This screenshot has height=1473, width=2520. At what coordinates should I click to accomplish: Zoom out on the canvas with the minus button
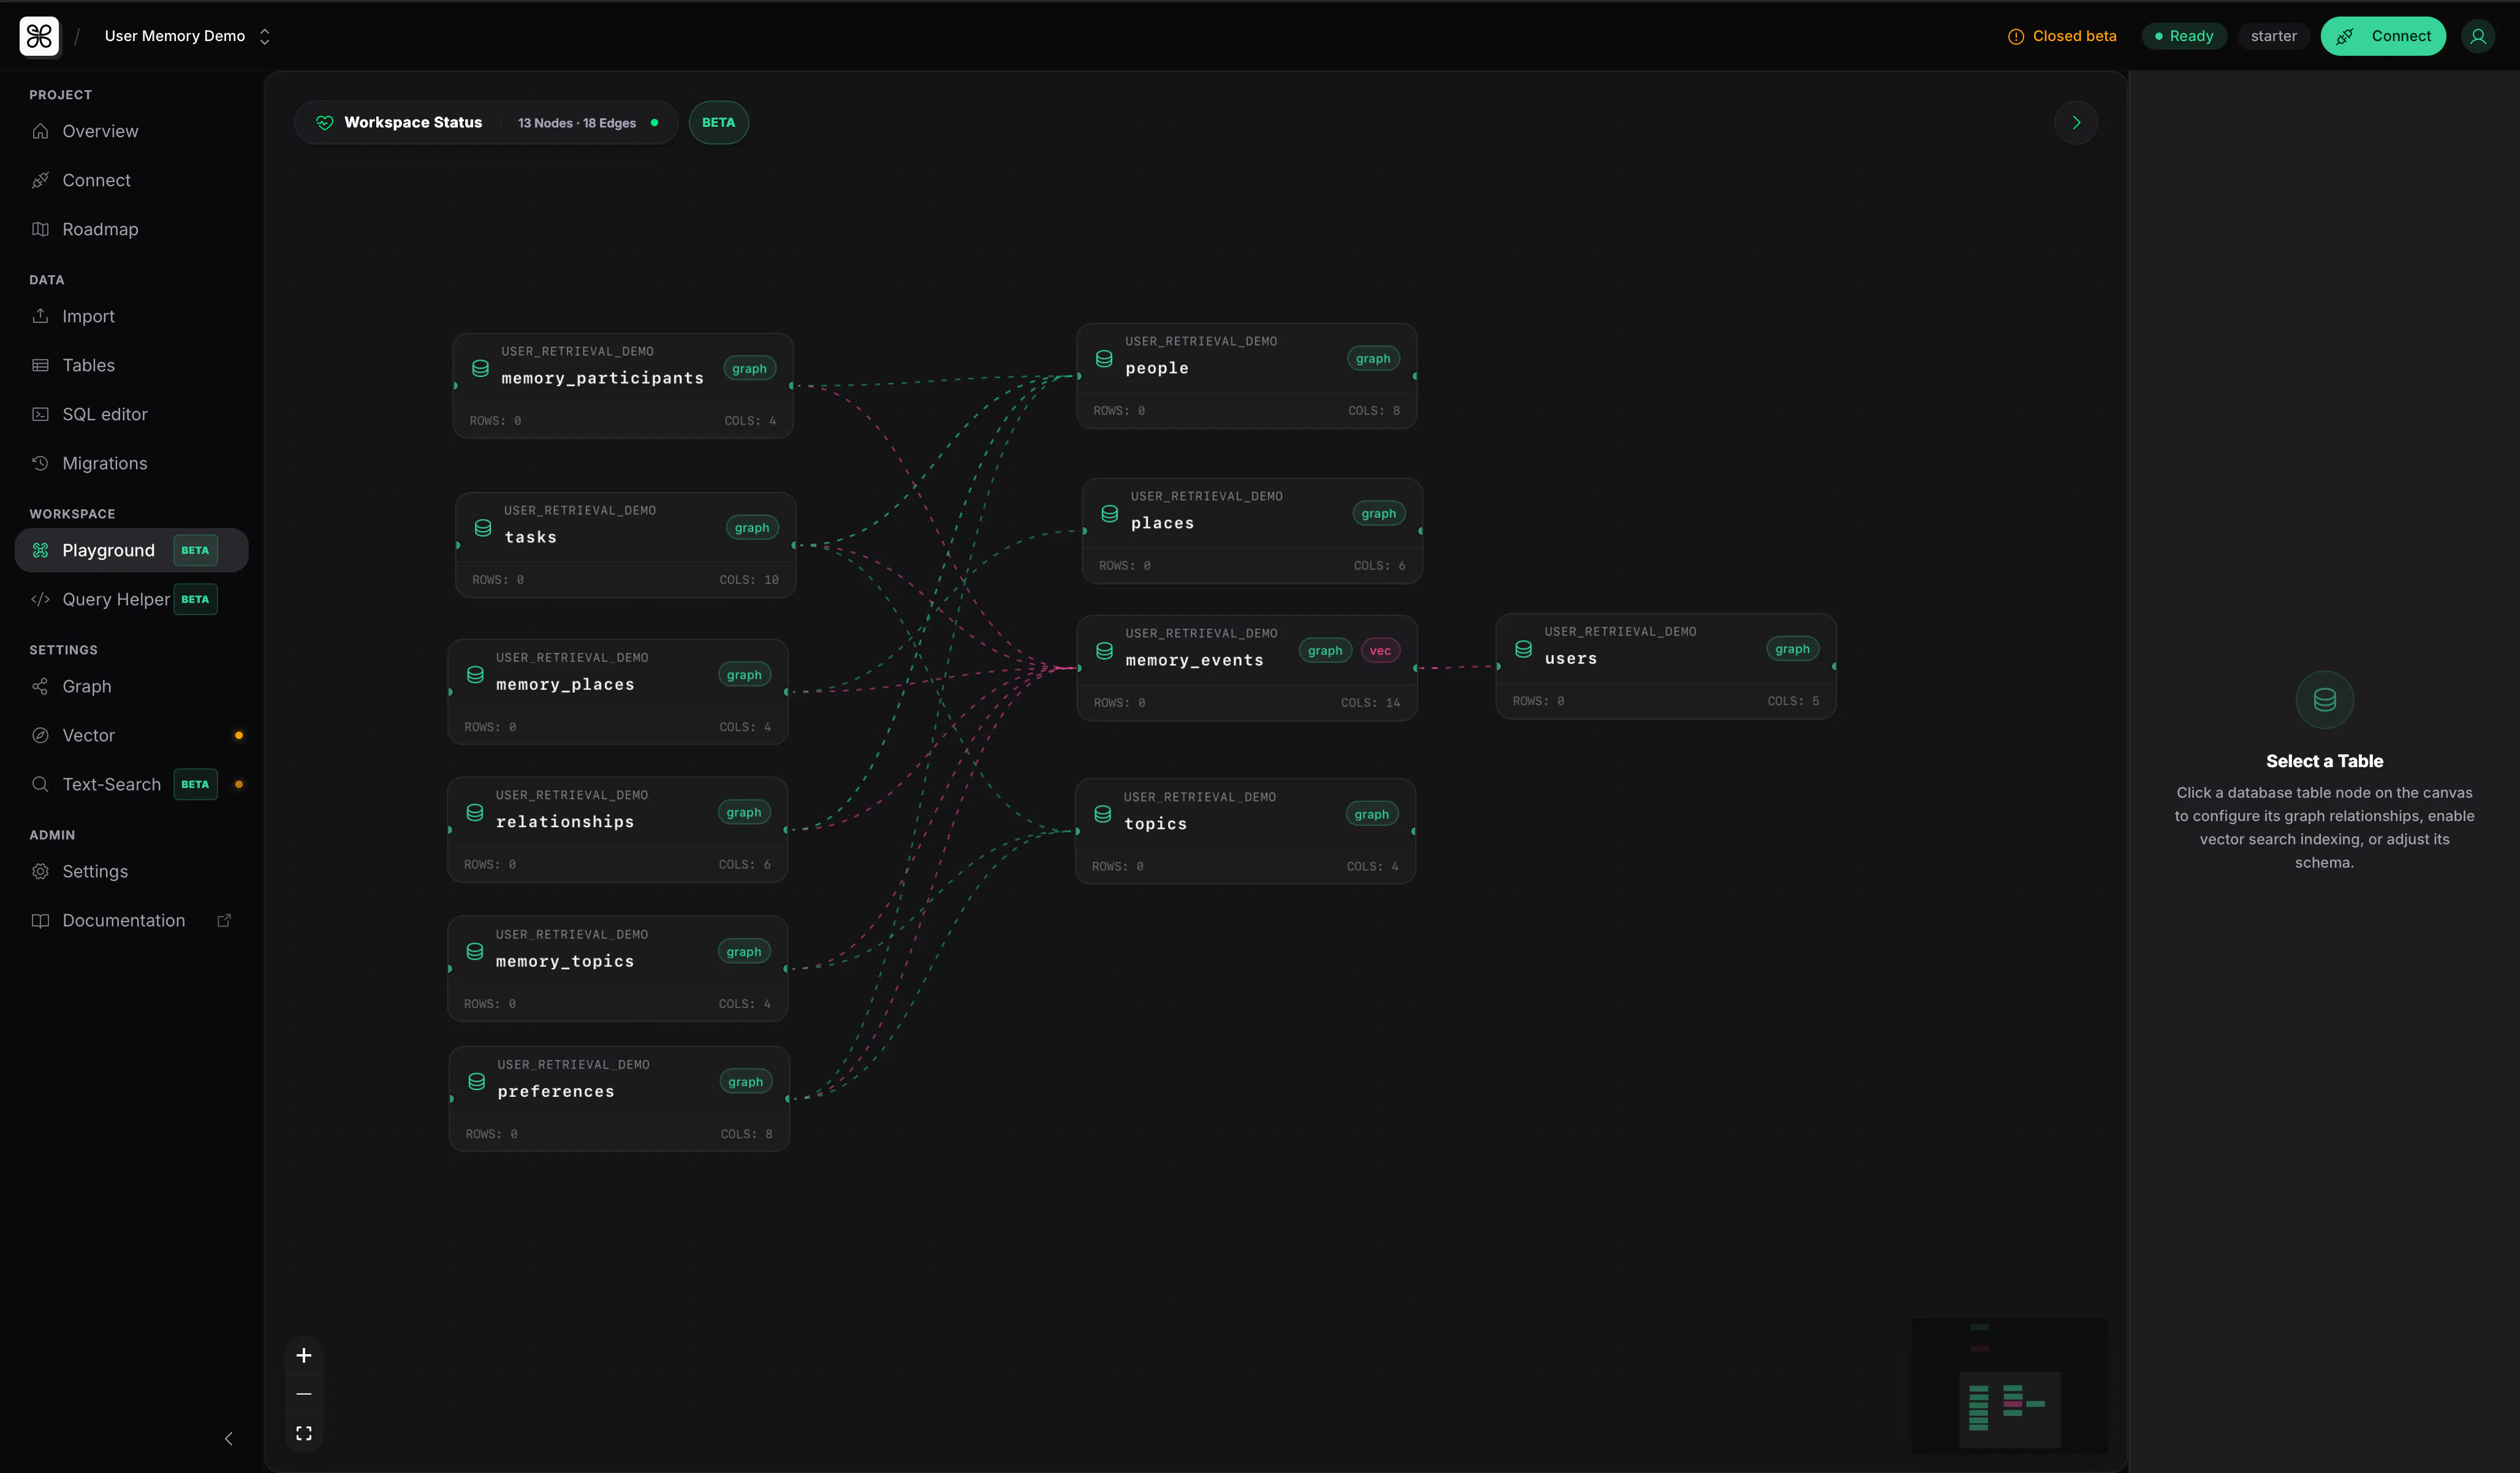tap(304, 1394)
